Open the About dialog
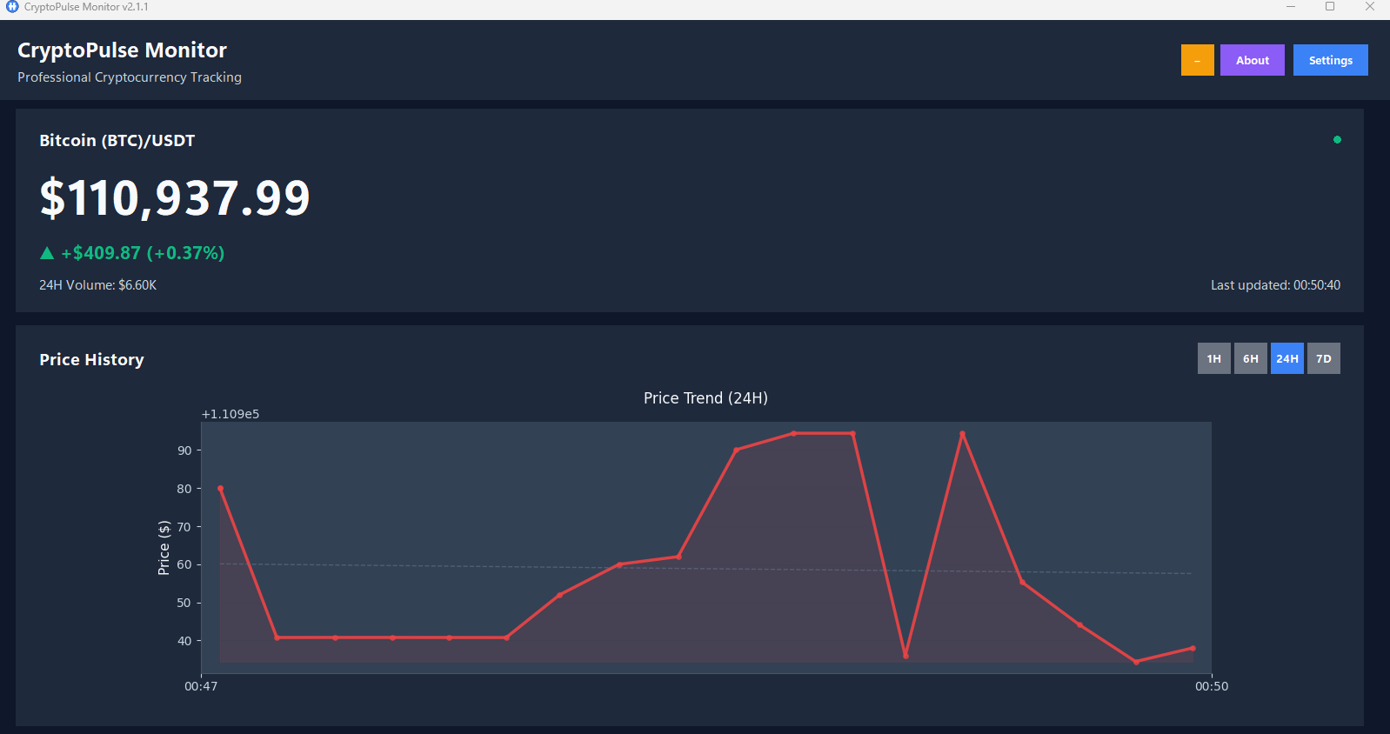The image size is (1390, 734). click(1253, 60)
